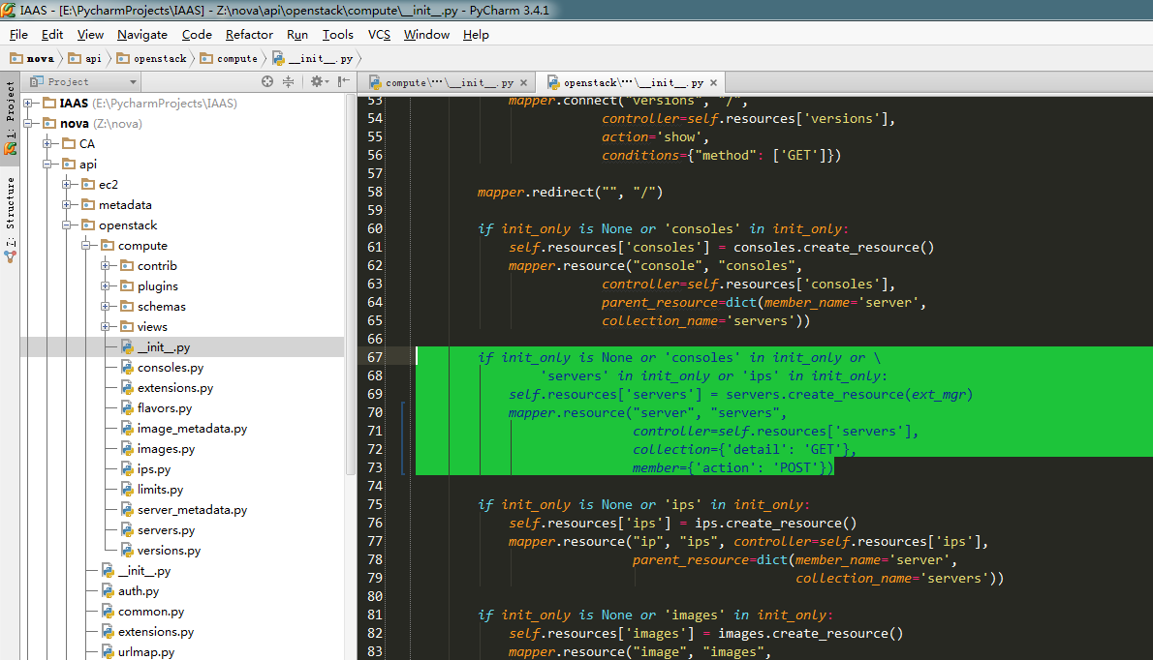Close the openstack __init__.py tab
Screen dimensions: 1153x660
tap(713, 83)
